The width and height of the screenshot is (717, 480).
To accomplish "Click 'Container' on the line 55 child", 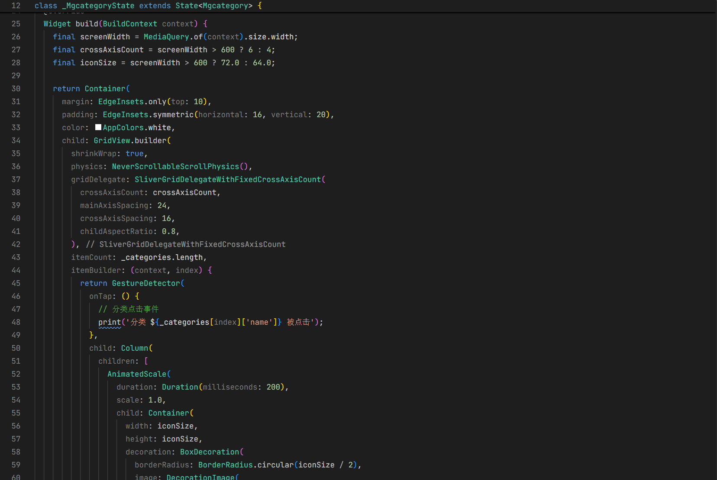I will 169,413.
